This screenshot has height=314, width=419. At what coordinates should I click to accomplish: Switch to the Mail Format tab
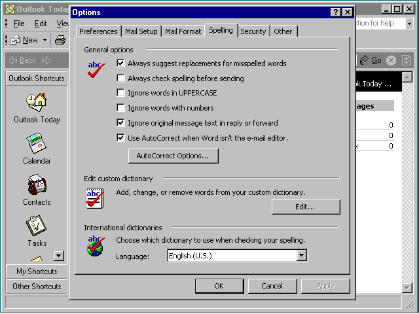(x=183, y=31)
